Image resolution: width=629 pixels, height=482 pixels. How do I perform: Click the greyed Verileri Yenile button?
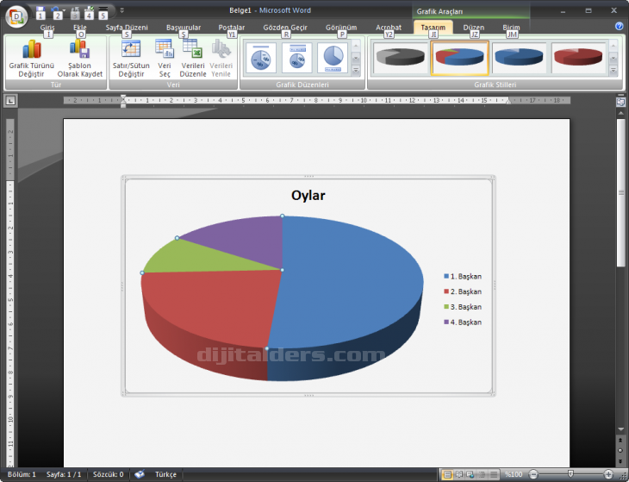click(x=221, y=58)
